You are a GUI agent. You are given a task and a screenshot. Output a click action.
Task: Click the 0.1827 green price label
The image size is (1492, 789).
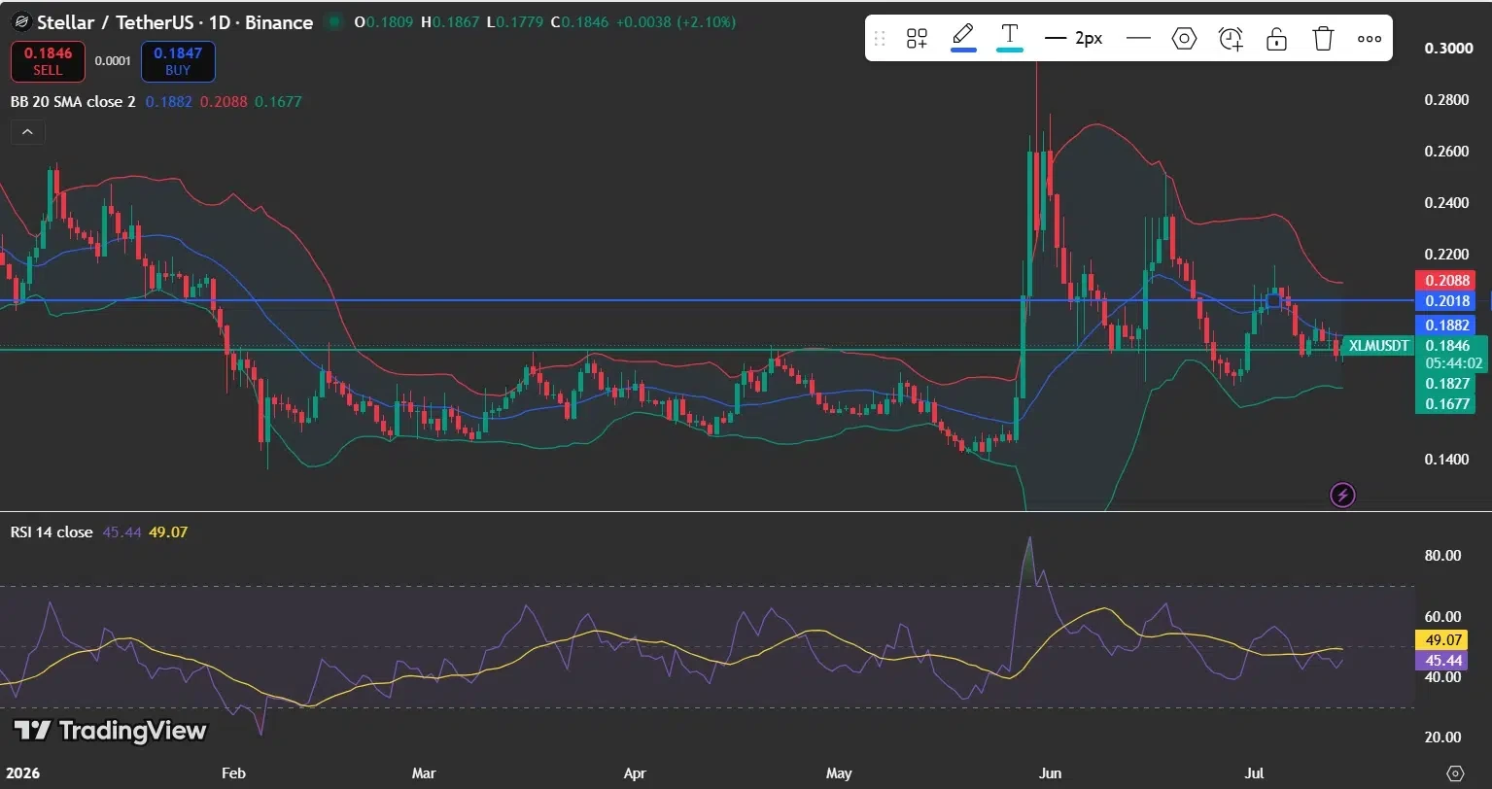click(1447, 384)
